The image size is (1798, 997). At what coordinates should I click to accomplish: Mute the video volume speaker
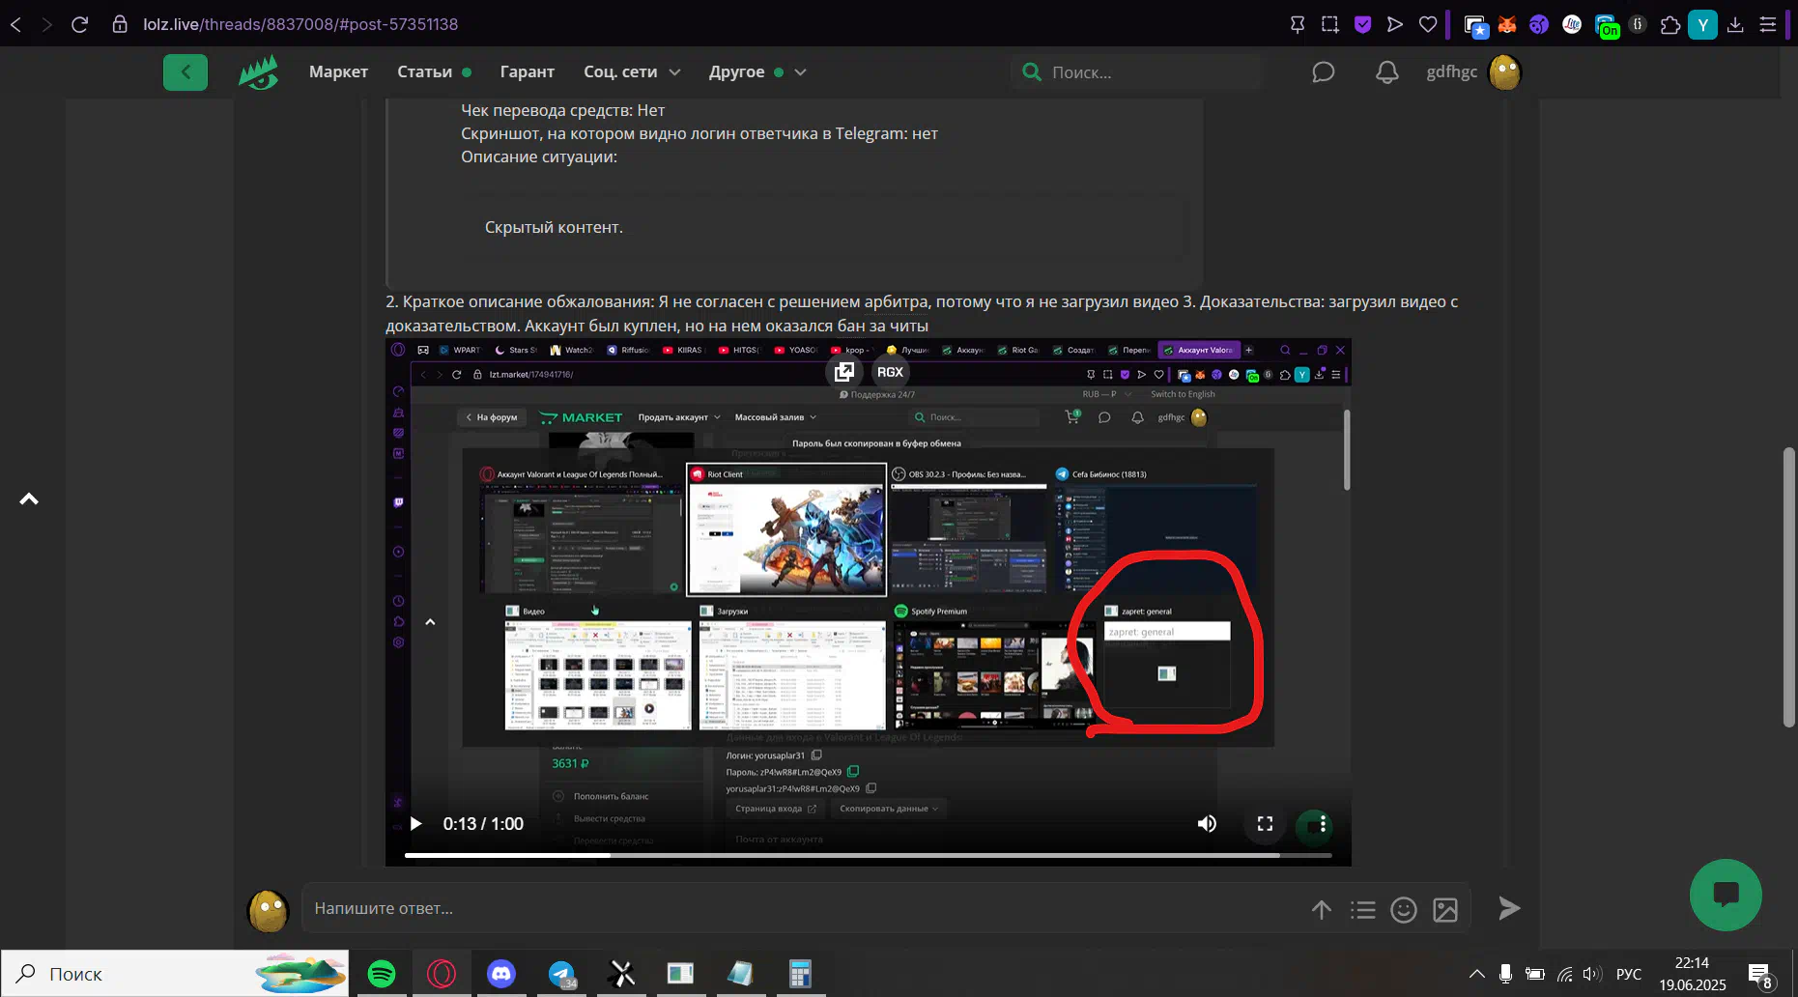(x=1207, y=824)
